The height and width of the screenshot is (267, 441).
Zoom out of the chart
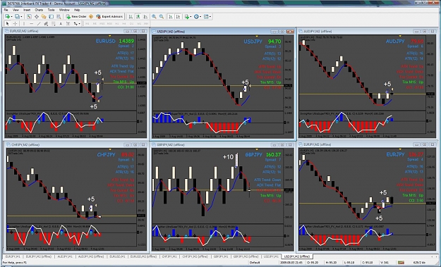pyautogui.click(x=162, y=17)
